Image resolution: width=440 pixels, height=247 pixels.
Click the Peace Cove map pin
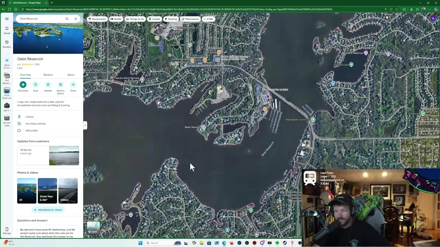coord(251,210)
